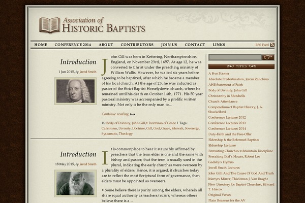This screenshot has height=203, width=305.
Task: Open New Directory for Baptist Churches topic
Action: pos(241,187)
